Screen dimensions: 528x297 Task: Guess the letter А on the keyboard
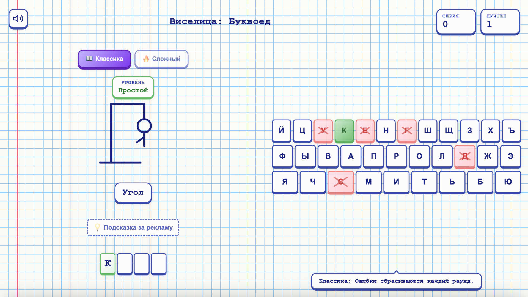tap(351, 156)
